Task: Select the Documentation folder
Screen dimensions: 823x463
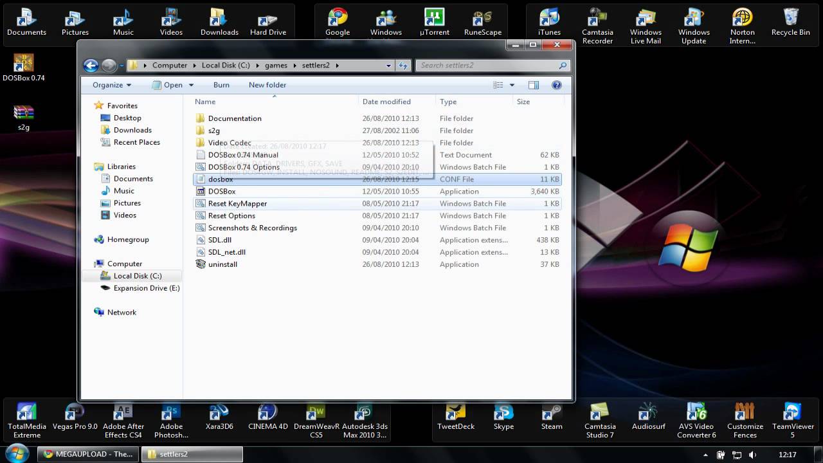Action: pyautogui.click(x=377, y=118)
